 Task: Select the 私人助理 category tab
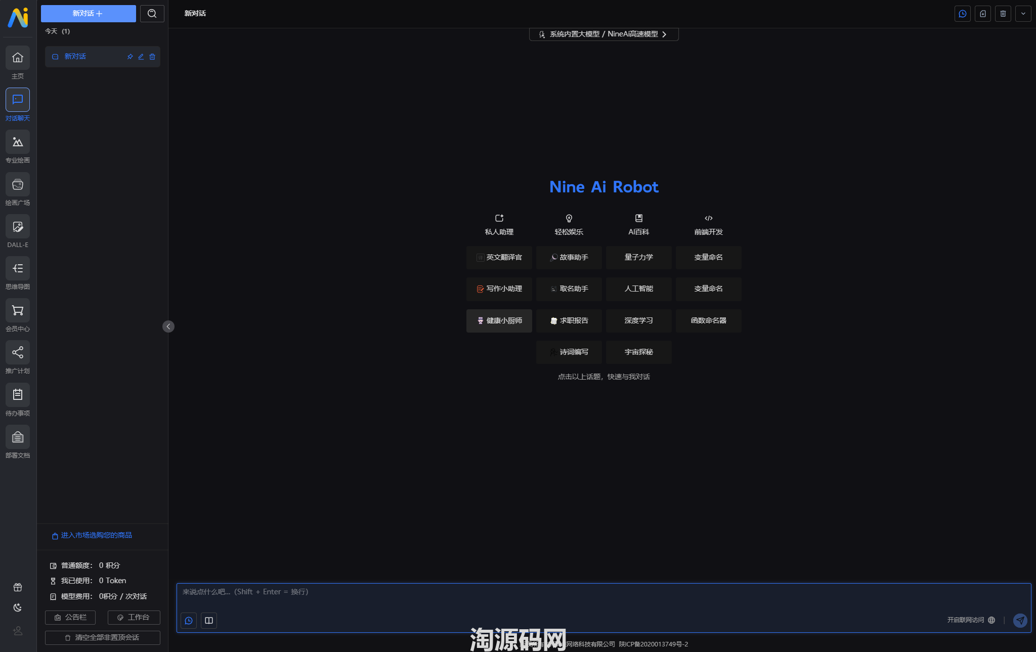499,225
